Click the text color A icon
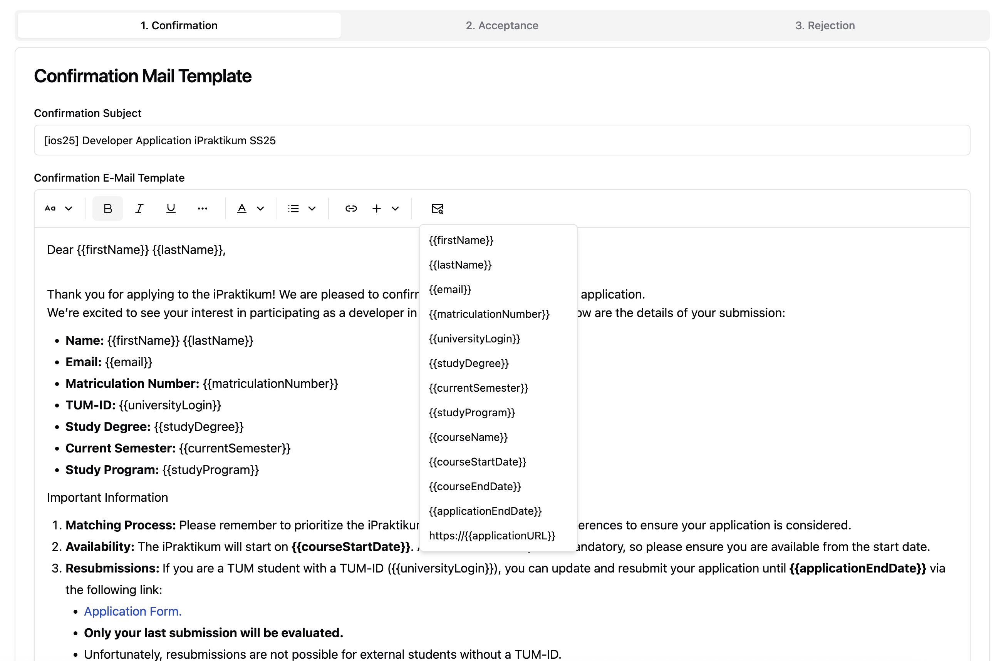 [x=242, y=208]
